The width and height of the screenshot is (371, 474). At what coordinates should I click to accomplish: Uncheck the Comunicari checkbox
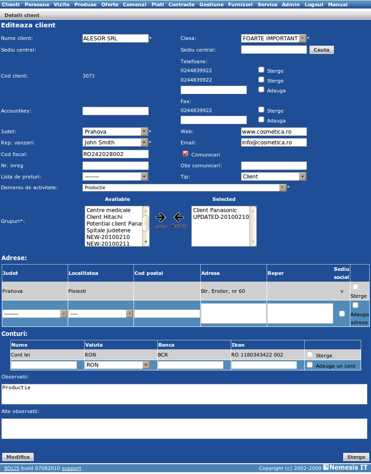[x=185, y=153]
